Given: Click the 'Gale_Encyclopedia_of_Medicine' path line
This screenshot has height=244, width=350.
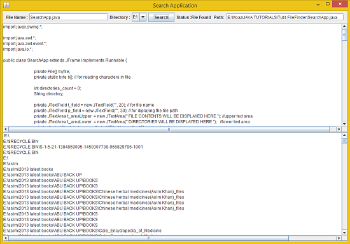Looking at the screenshot, I should pyautogui.click(x=82, y=231).
